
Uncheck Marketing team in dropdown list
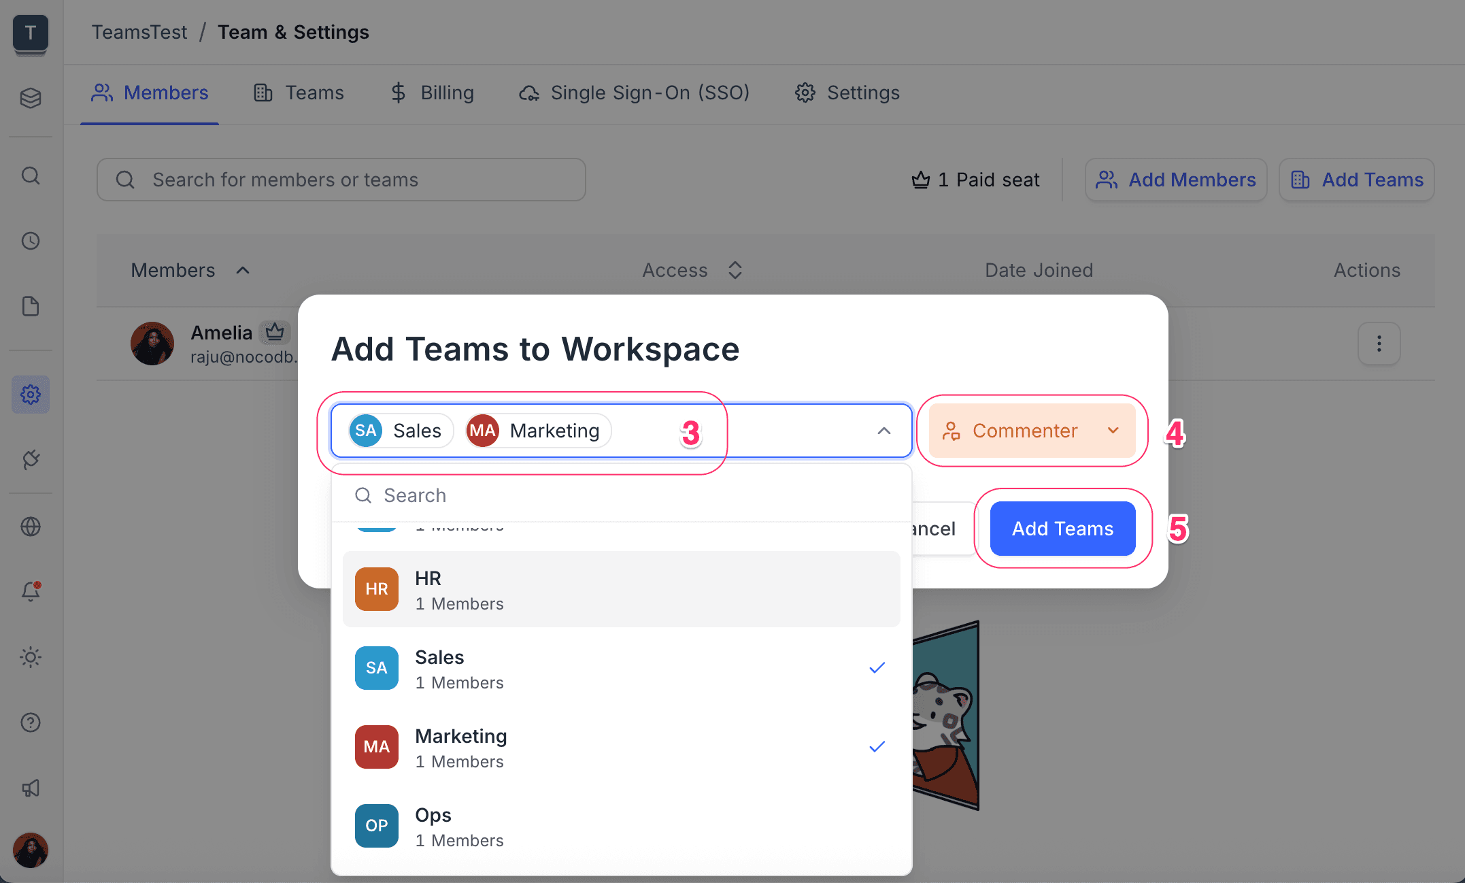click(x=620, y=747)
